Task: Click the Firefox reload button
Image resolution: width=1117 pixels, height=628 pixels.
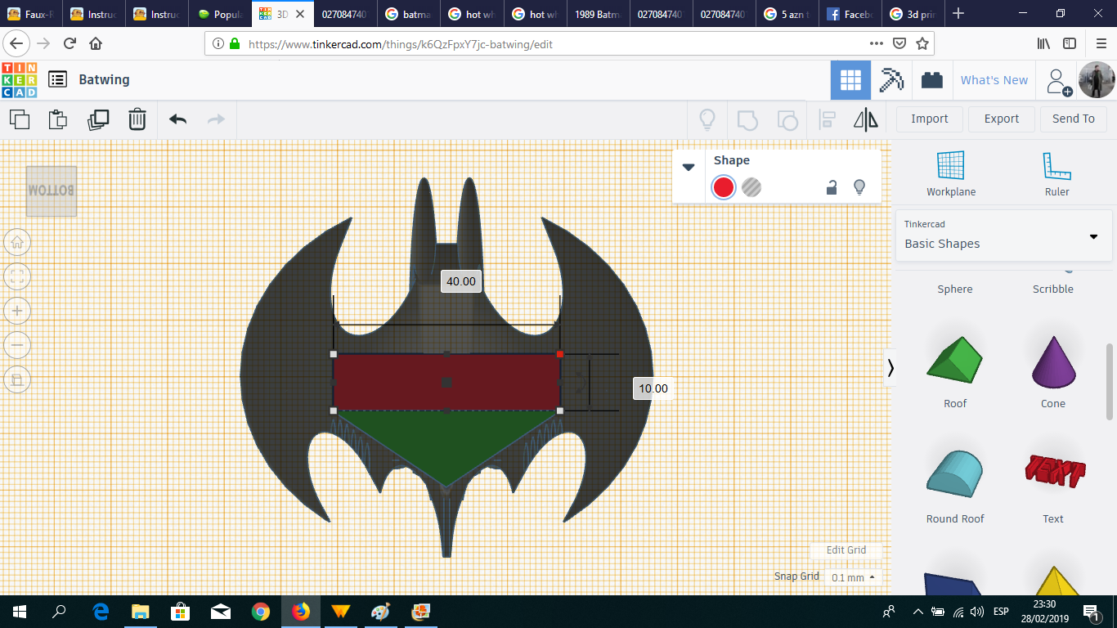Action: [x=69, y=43]
